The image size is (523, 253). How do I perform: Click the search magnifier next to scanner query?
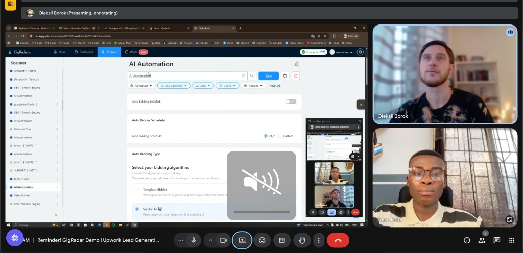point(252,76)
